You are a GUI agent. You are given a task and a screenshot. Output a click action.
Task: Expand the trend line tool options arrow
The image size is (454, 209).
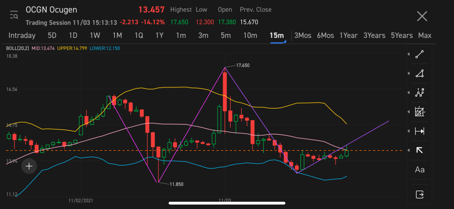pos(409,54)
